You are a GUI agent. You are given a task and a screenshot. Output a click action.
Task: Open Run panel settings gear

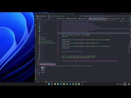[x=127, y=64]
